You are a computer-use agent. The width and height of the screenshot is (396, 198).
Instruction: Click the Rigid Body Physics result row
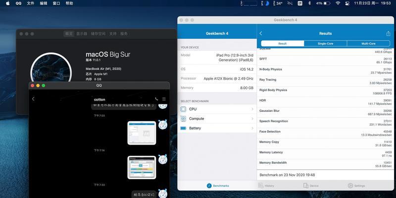point(325,92)
